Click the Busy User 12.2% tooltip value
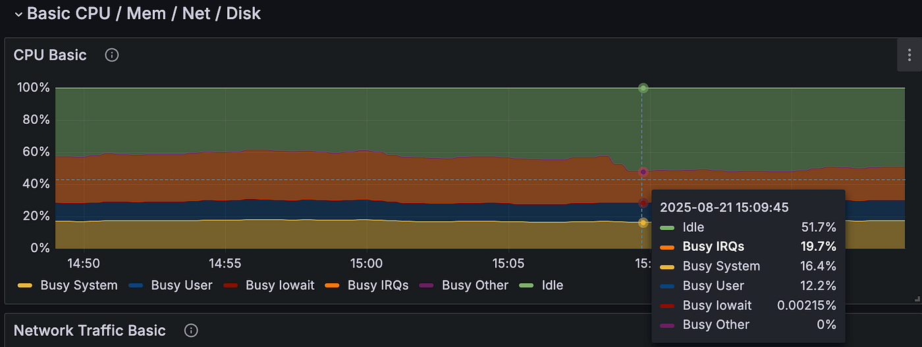 (x=819, y=286)
